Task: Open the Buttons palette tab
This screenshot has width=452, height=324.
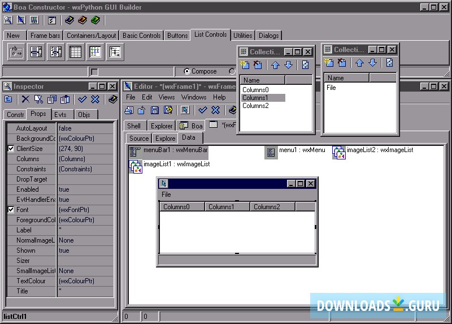Action: [x=177, y=36]
